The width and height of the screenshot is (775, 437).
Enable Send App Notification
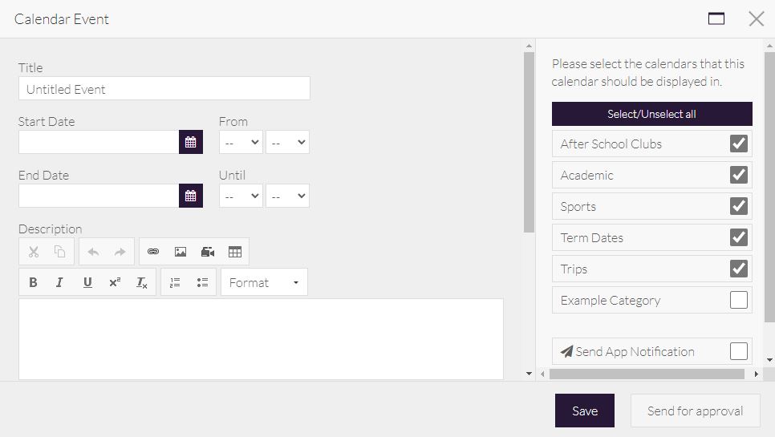point(738,351)
